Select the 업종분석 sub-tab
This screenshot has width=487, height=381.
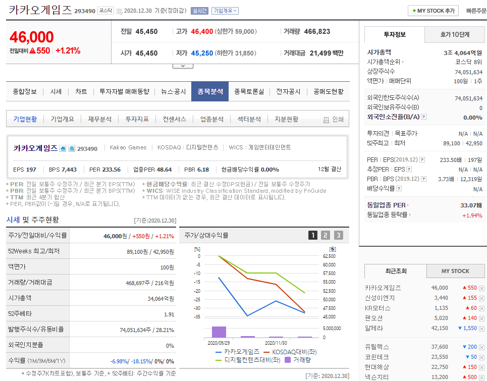[212, 119]
